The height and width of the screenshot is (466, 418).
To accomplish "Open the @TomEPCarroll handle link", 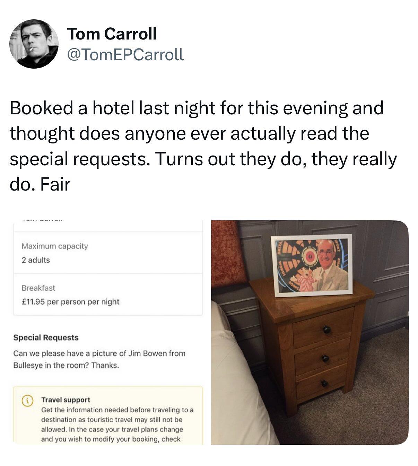I will tap(125, 54).
